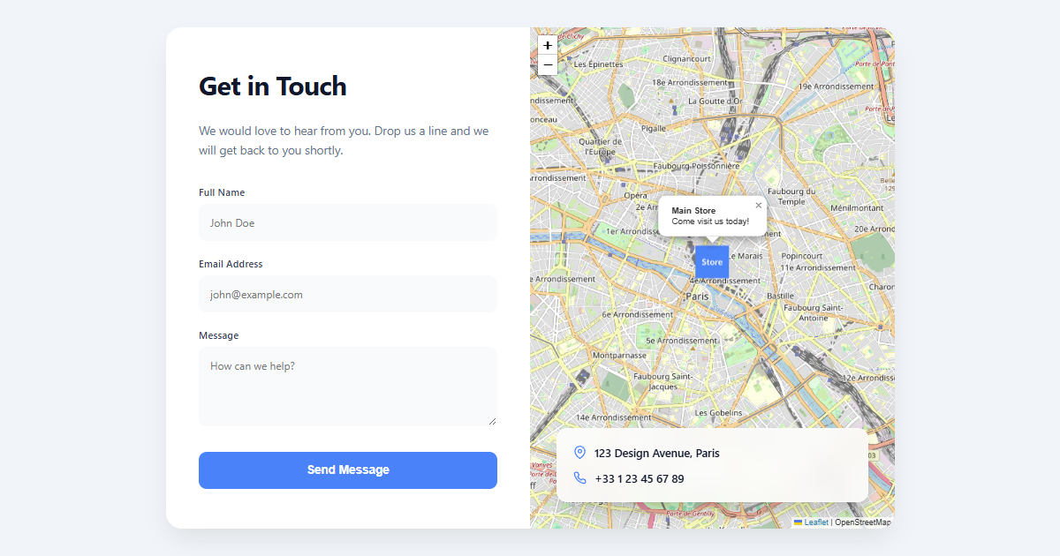Close the Main Store popup

tap(758, 206)
